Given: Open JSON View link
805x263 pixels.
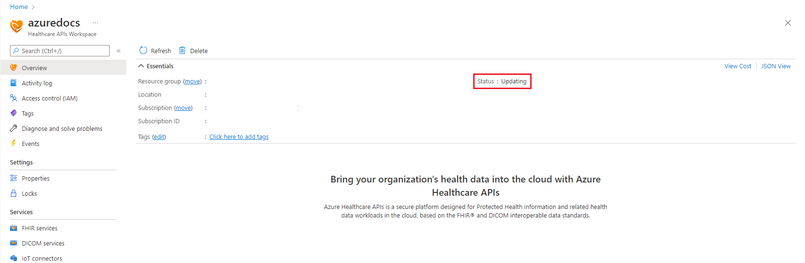Looking at the screenshot, I should 776,66.
